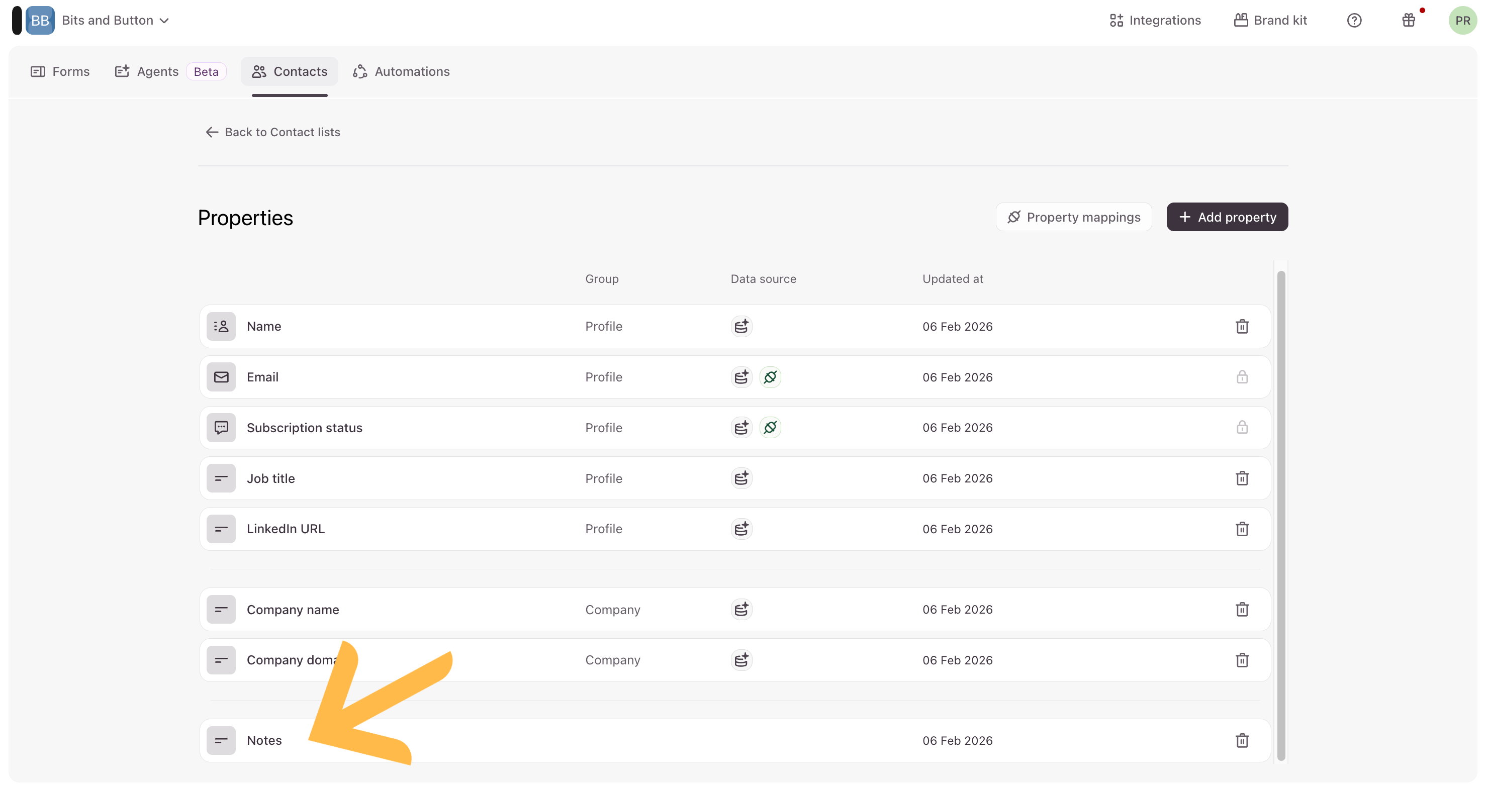Viewport: 1488px width, 786px height.
Task: Click the LinkedIn URL text type icon
Action: (x=221, y=529)
